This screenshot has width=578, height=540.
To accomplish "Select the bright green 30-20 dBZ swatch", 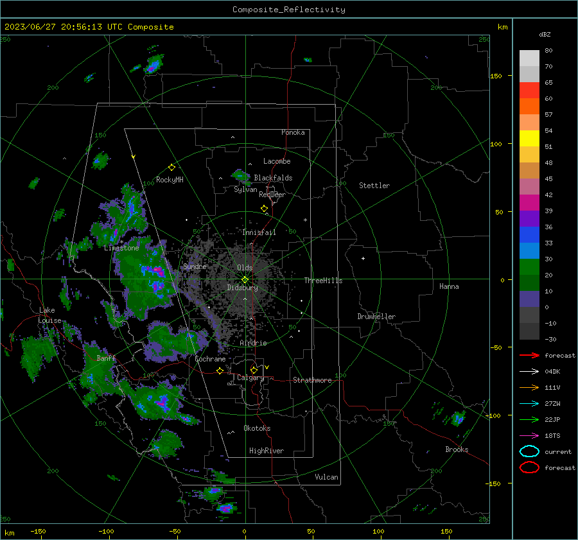I will (x=529, y=267).
